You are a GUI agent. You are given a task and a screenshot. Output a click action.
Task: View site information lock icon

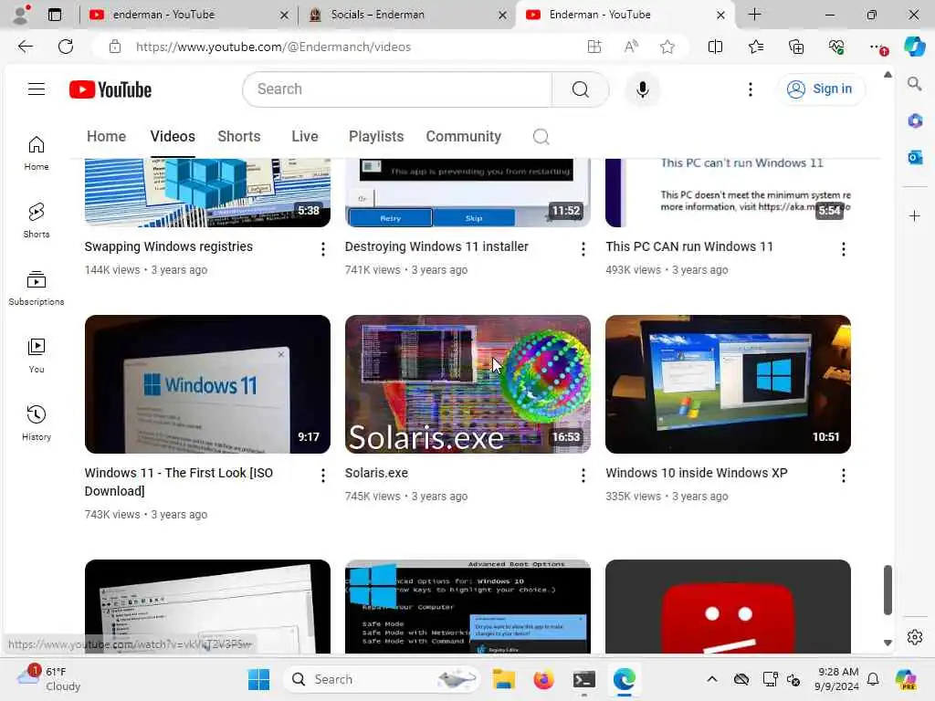[x=115, y=47]
